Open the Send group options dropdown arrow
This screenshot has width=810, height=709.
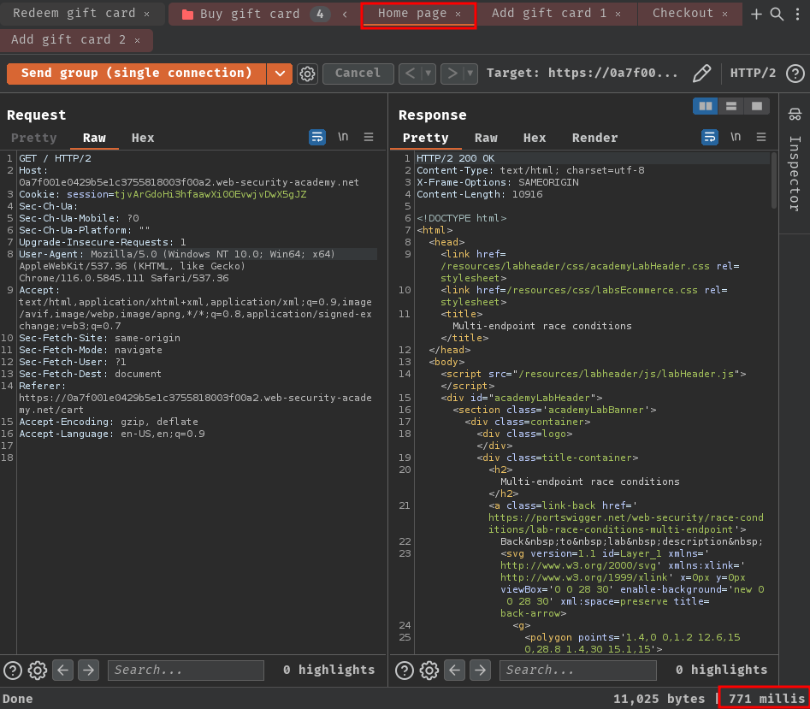[x=280, y=74]
